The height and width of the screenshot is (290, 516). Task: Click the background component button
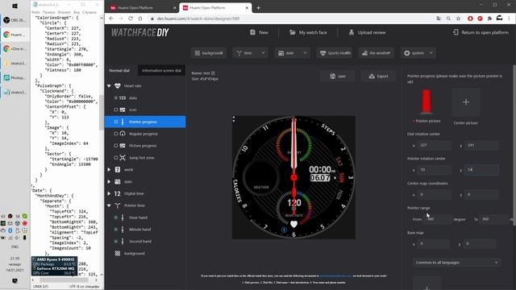click(x=209, y=53)
